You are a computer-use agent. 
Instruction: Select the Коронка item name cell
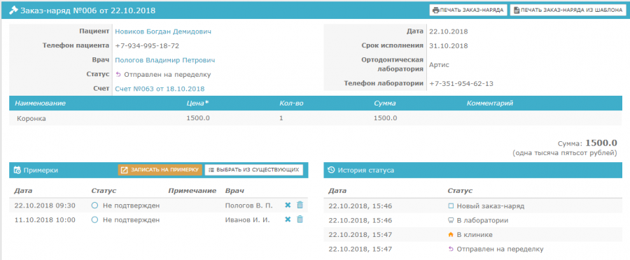31,118
